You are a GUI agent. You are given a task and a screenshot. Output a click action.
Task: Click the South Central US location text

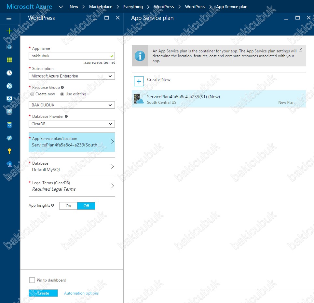click(x=162, y=102)
